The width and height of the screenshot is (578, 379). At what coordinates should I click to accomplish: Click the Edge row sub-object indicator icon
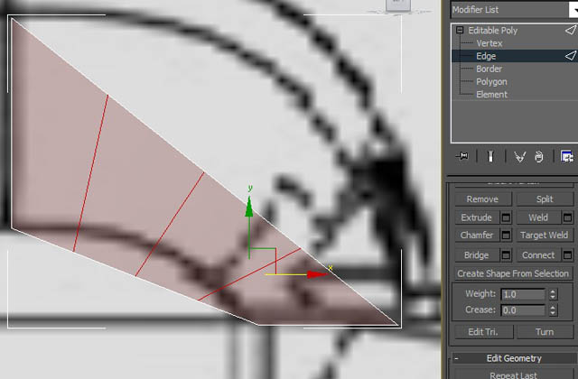[x=570, y=56]
